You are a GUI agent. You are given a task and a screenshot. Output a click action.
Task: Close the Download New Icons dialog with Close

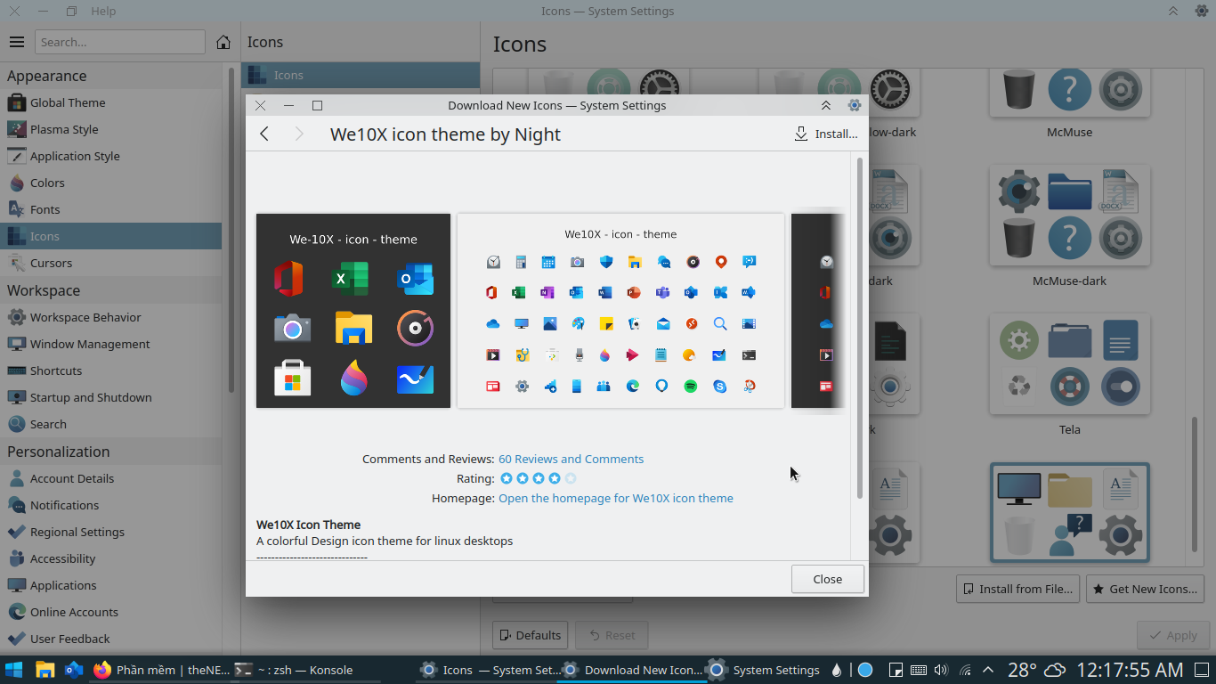pos(828,579)
